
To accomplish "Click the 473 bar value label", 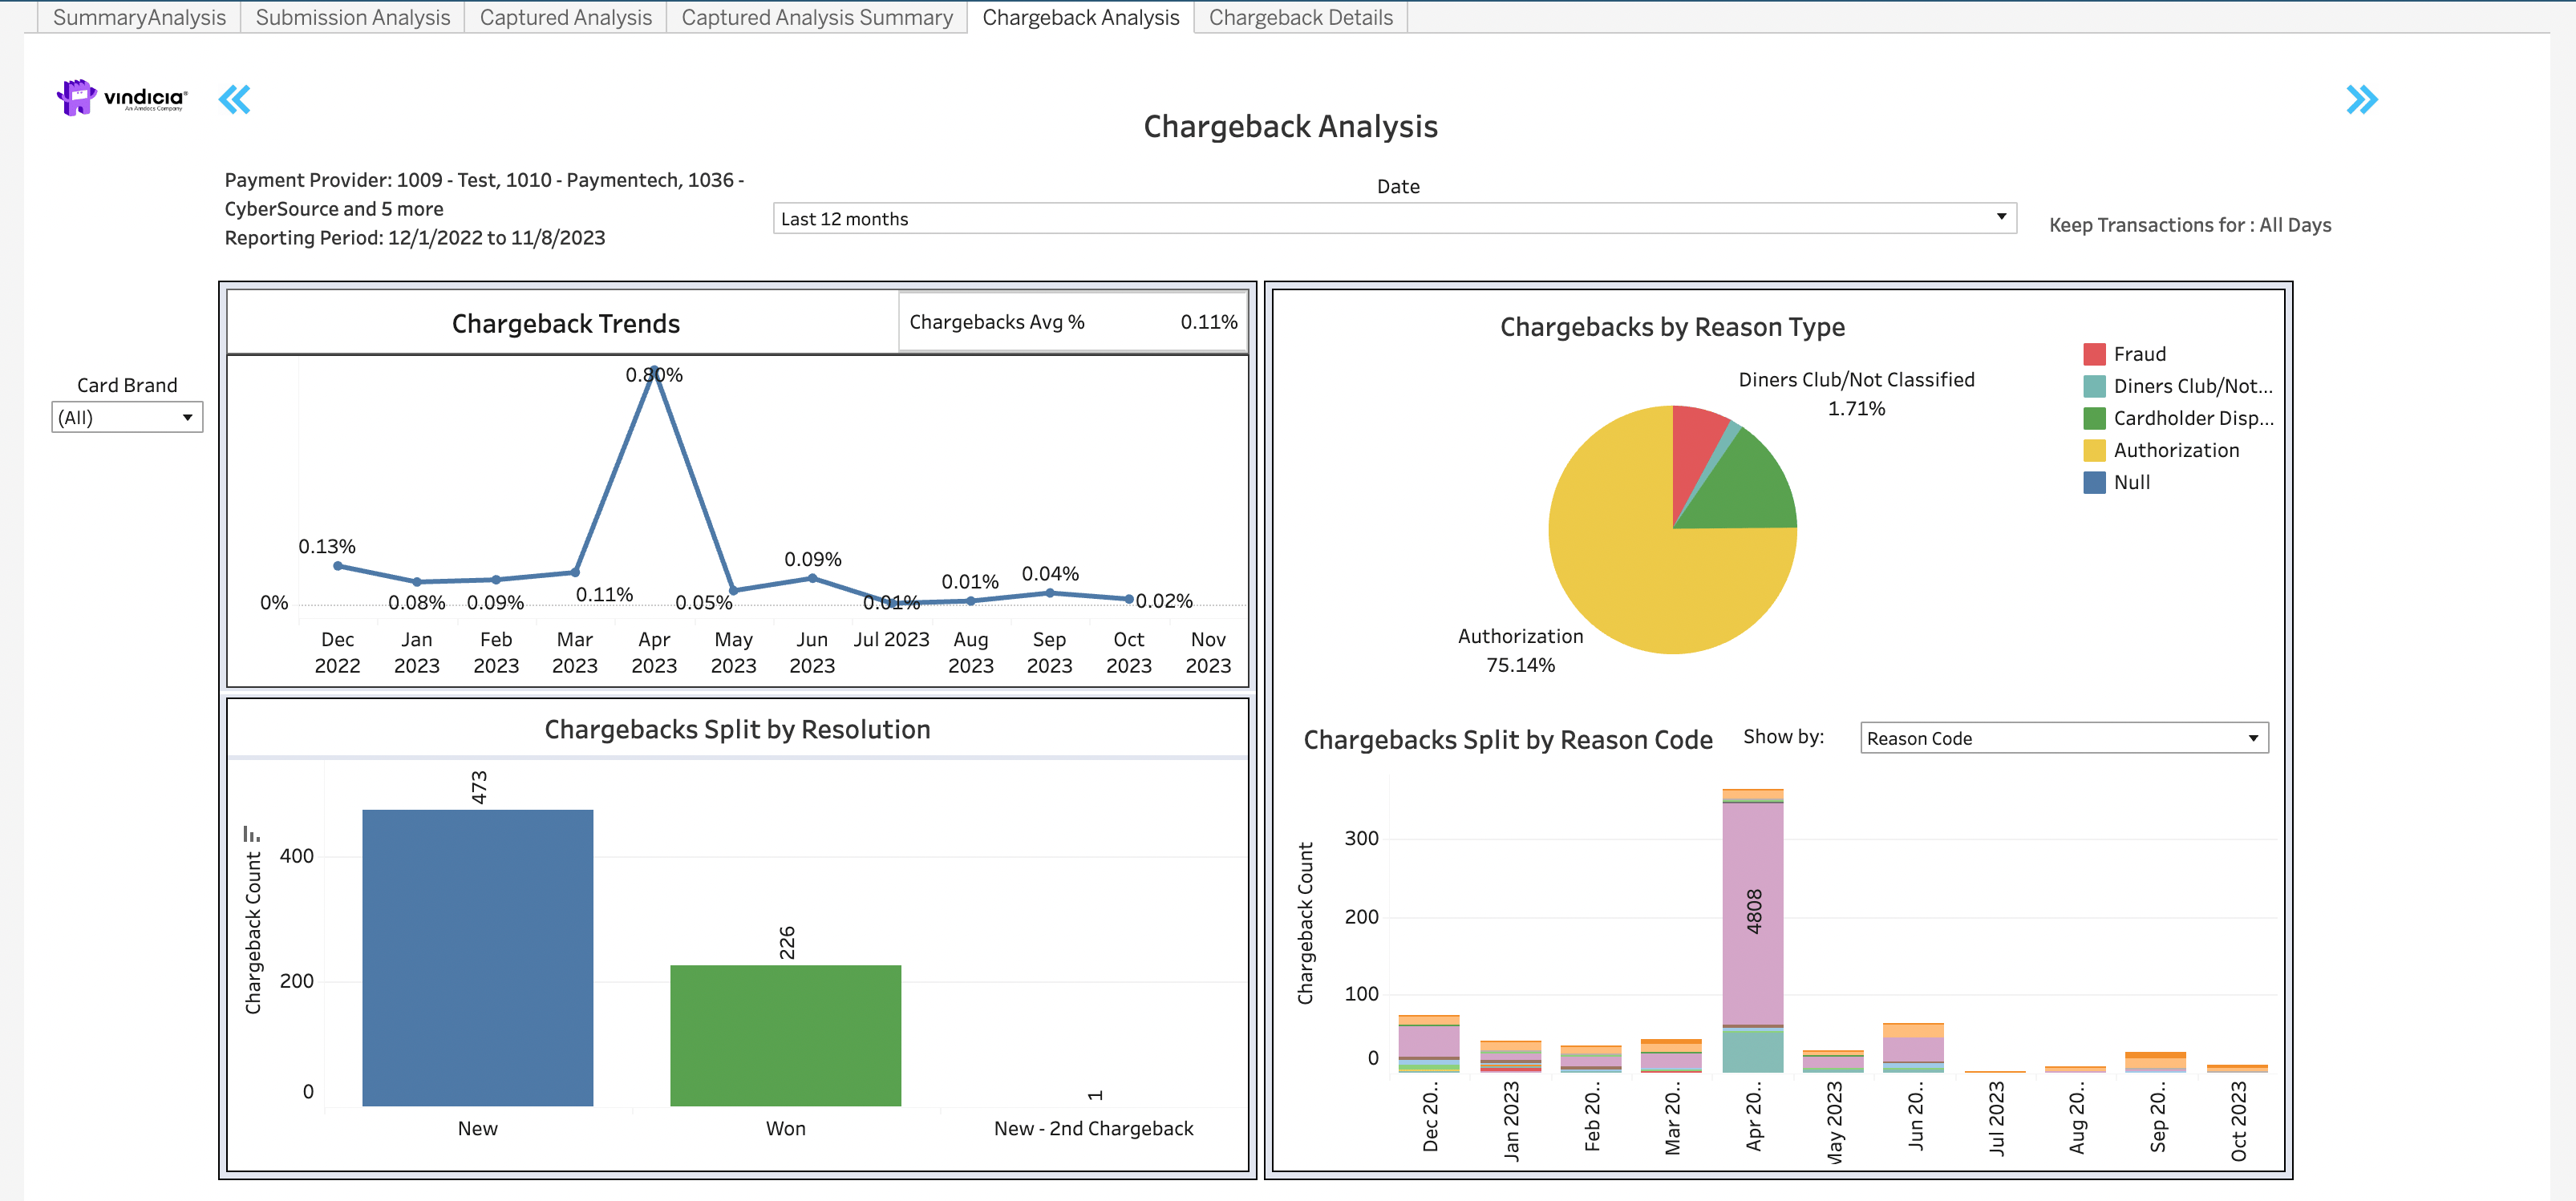I will coord(479,787).
